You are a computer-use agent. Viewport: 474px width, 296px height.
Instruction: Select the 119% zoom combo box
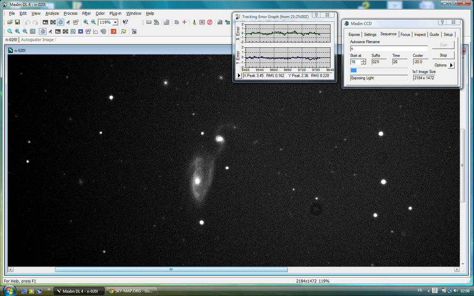108,22
